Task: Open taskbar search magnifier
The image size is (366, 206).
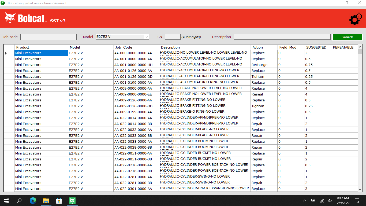Action: [19, 201]
